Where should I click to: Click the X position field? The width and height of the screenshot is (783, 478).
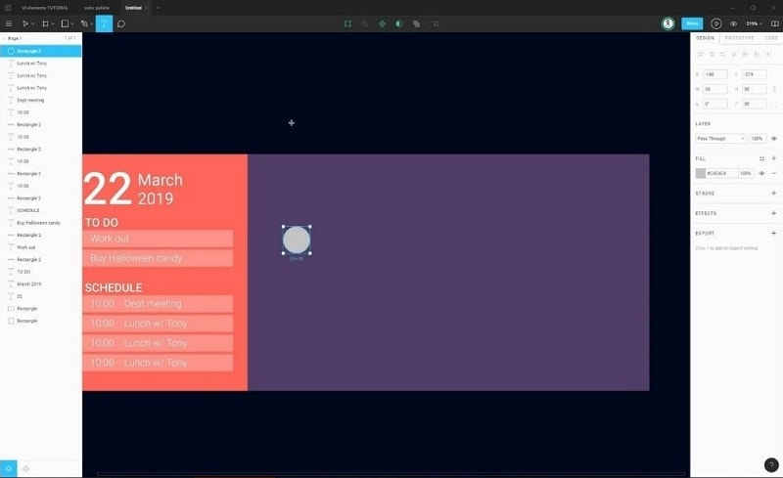(714, 74)
